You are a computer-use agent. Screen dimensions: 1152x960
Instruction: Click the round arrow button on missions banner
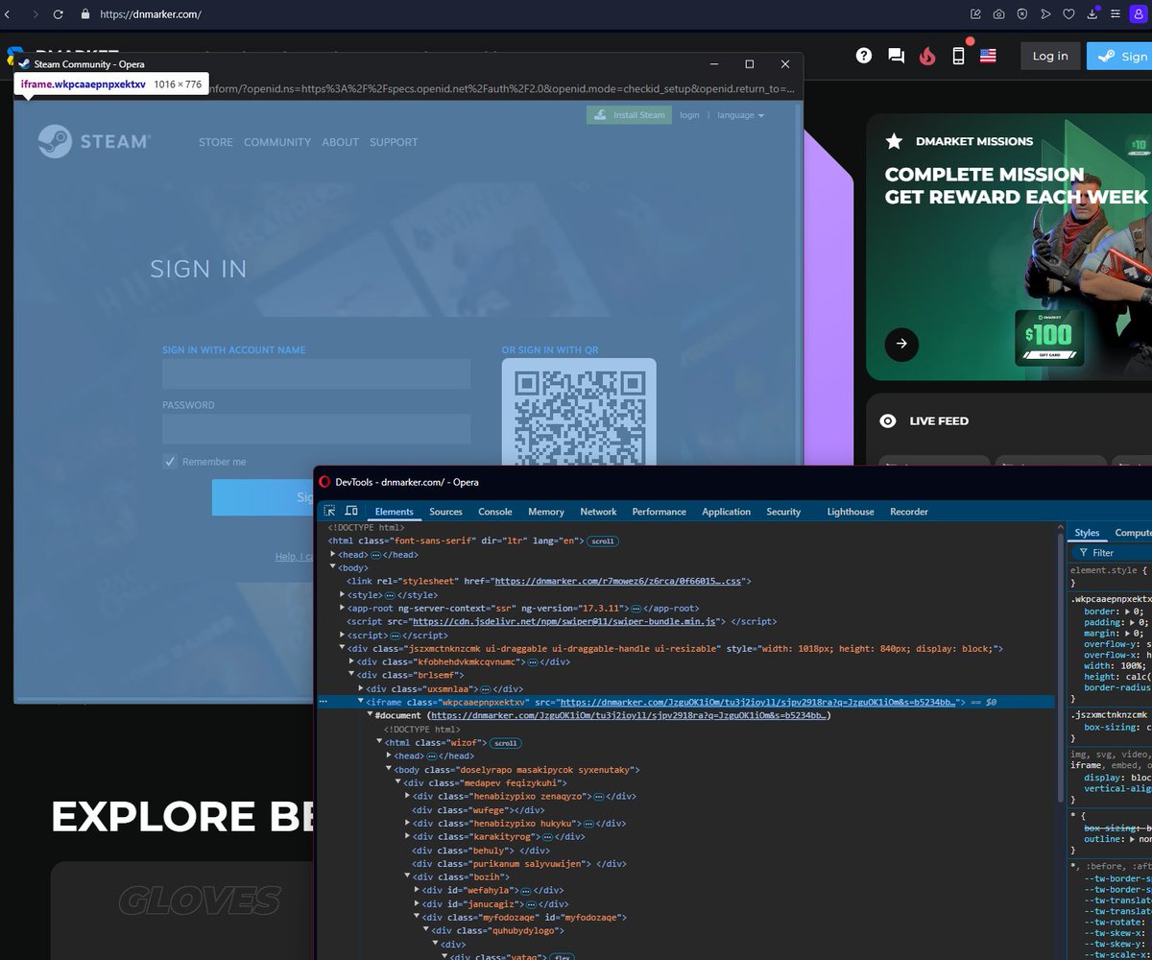click(x=901, y=344)
